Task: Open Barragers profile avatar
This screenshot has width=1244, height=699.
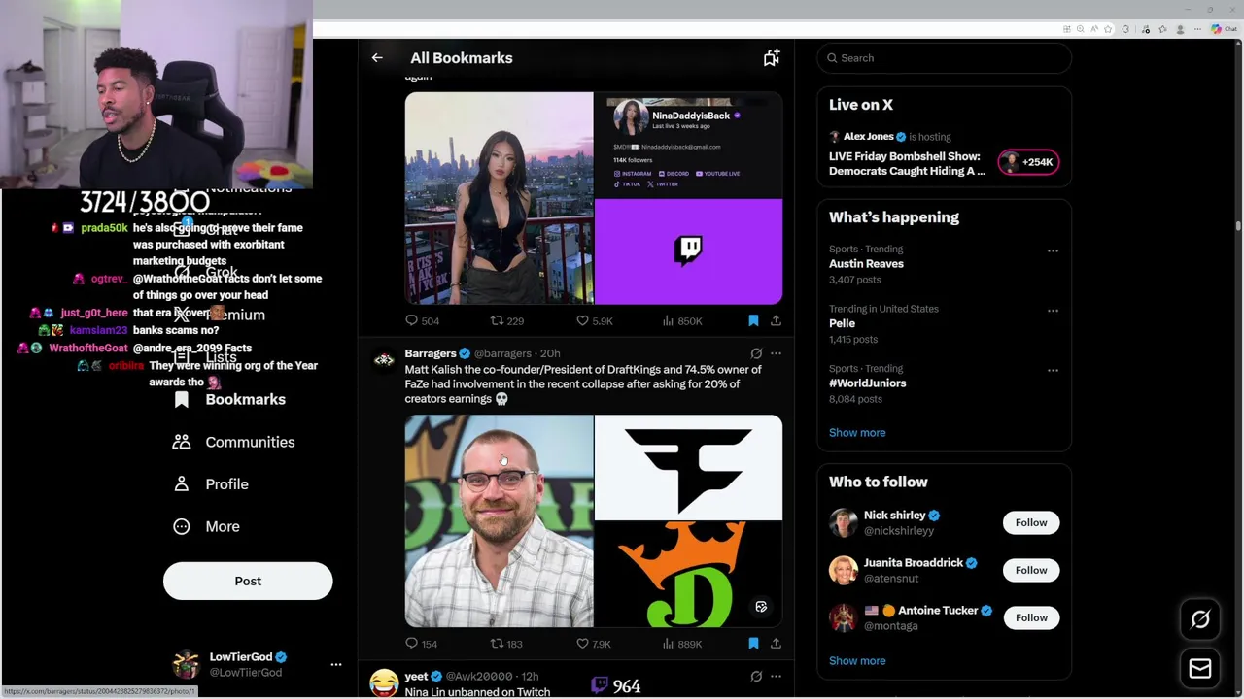Action: click(384, 360)
